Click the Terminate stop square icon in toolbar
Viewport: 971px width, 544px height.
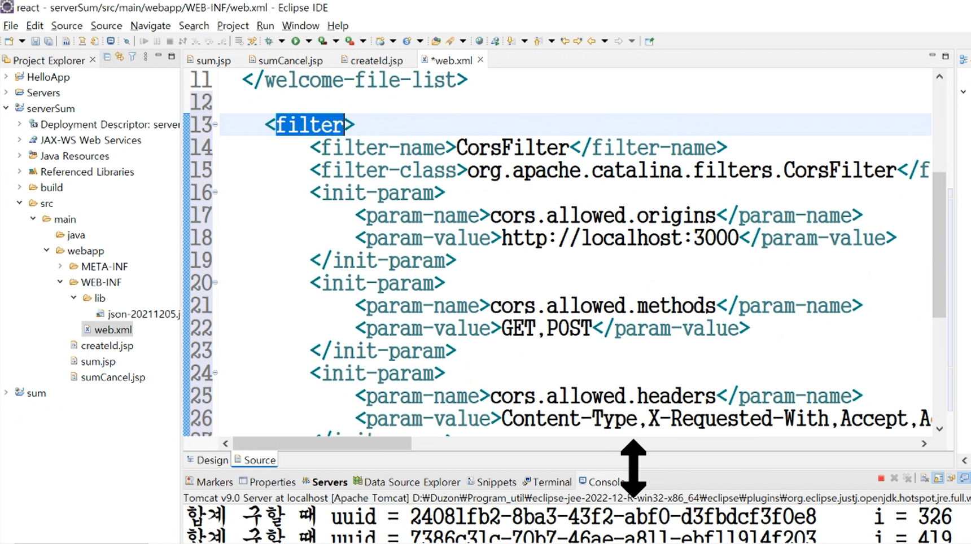[170, 41]
